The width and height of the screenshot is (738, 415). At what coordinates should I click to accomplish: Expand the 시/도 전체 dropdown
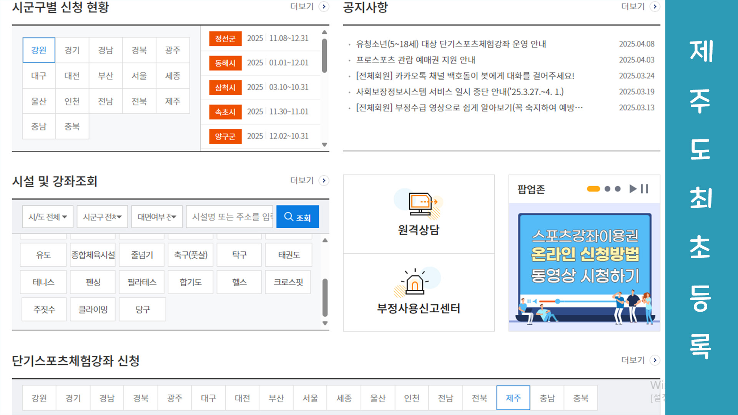(x=48, y=217)
